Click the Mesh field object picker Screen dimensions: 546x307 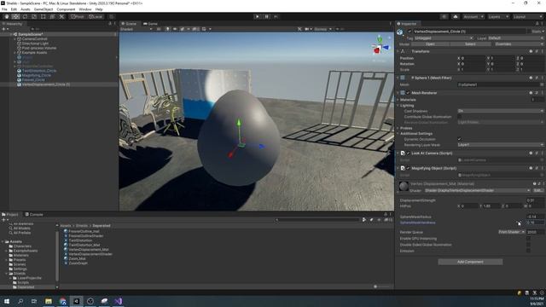tap(542, 84)
